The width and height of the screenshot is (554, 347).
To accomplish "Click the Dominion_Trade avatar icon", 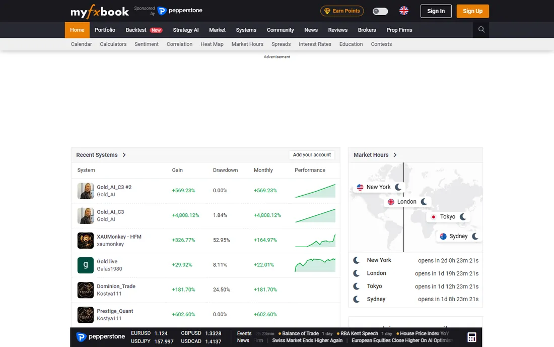I will (x=86, y=290).
